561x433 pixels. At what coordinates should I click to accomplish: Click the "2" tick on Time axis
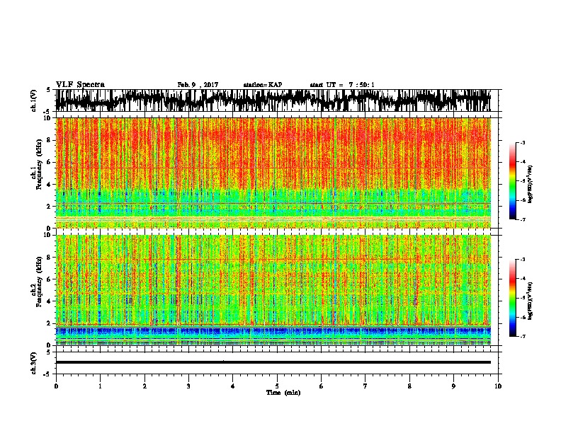[144, 386]
